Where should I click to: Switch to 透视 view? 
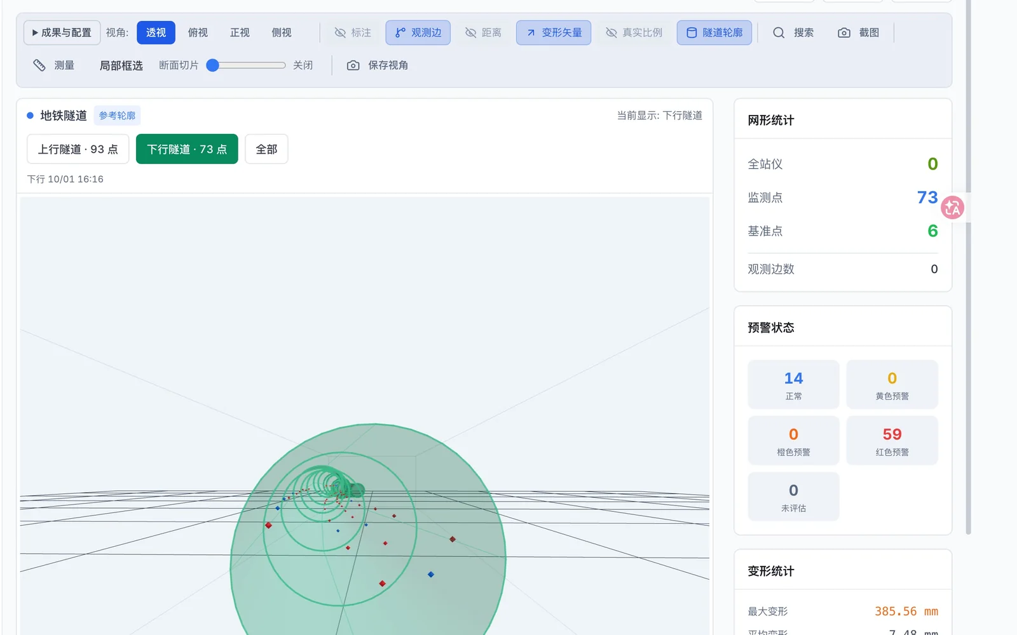(x=156, y=32)
